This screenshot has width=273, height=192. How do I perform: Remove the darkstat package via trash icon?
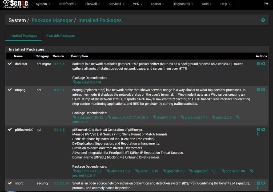[258, 64]
